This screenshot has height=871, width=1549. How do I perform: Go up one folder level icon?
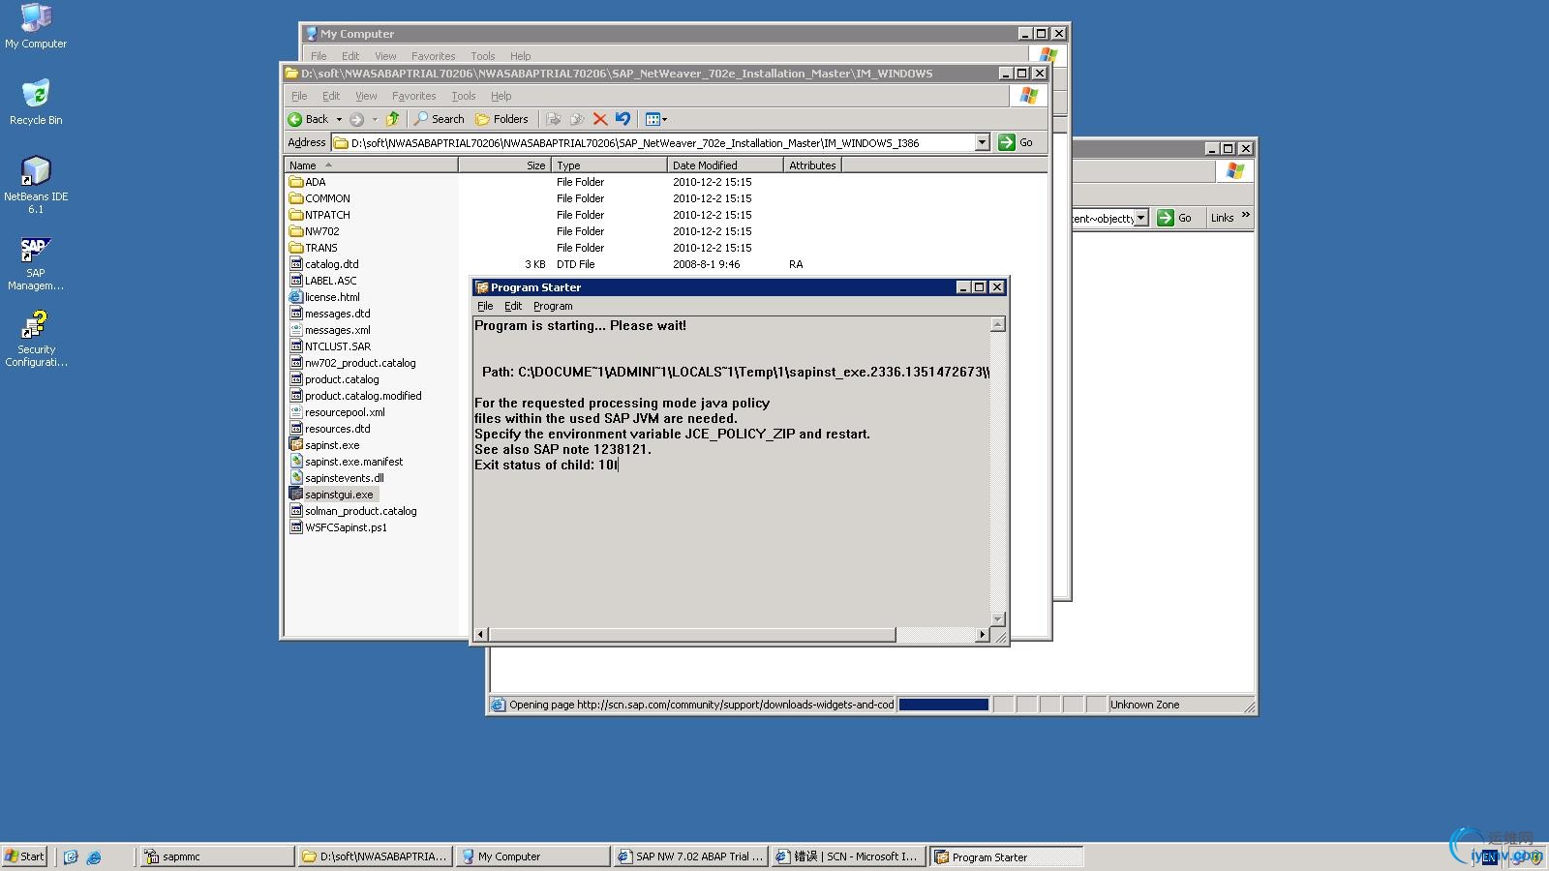[392, 119]
